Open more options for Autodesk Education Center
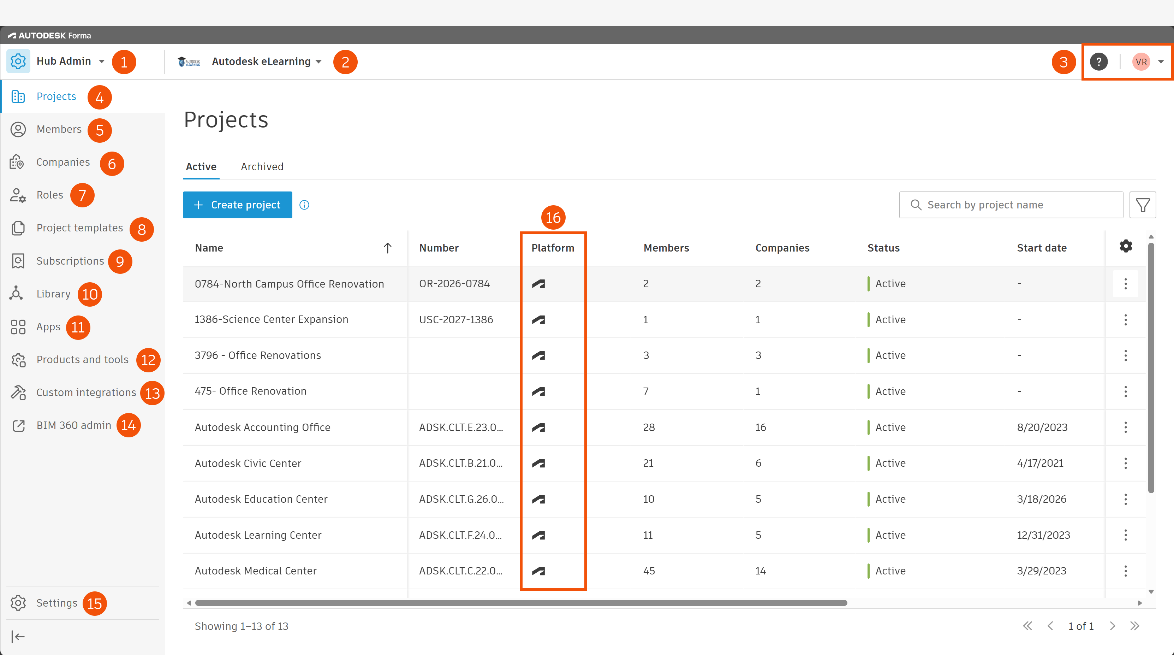This screenshot has width=1174, height=655. pyautogui.click(x=1126, y=499)
